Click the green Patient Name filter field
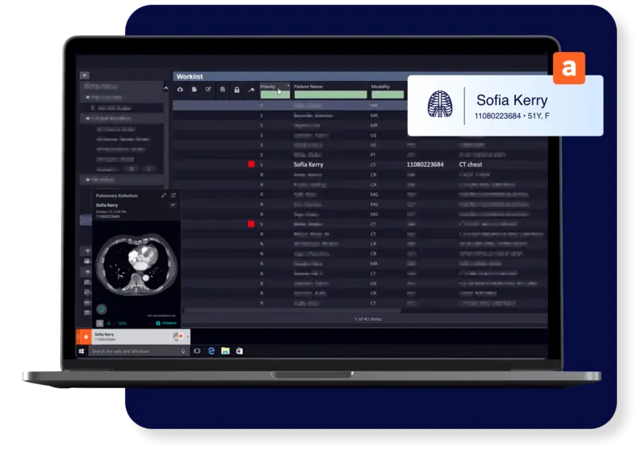The width and height of the screenshot is (641, 453). (331, 95)
